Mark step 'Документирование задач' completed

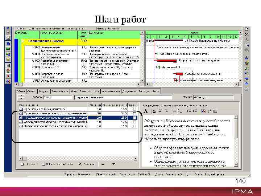coord(134,126)
